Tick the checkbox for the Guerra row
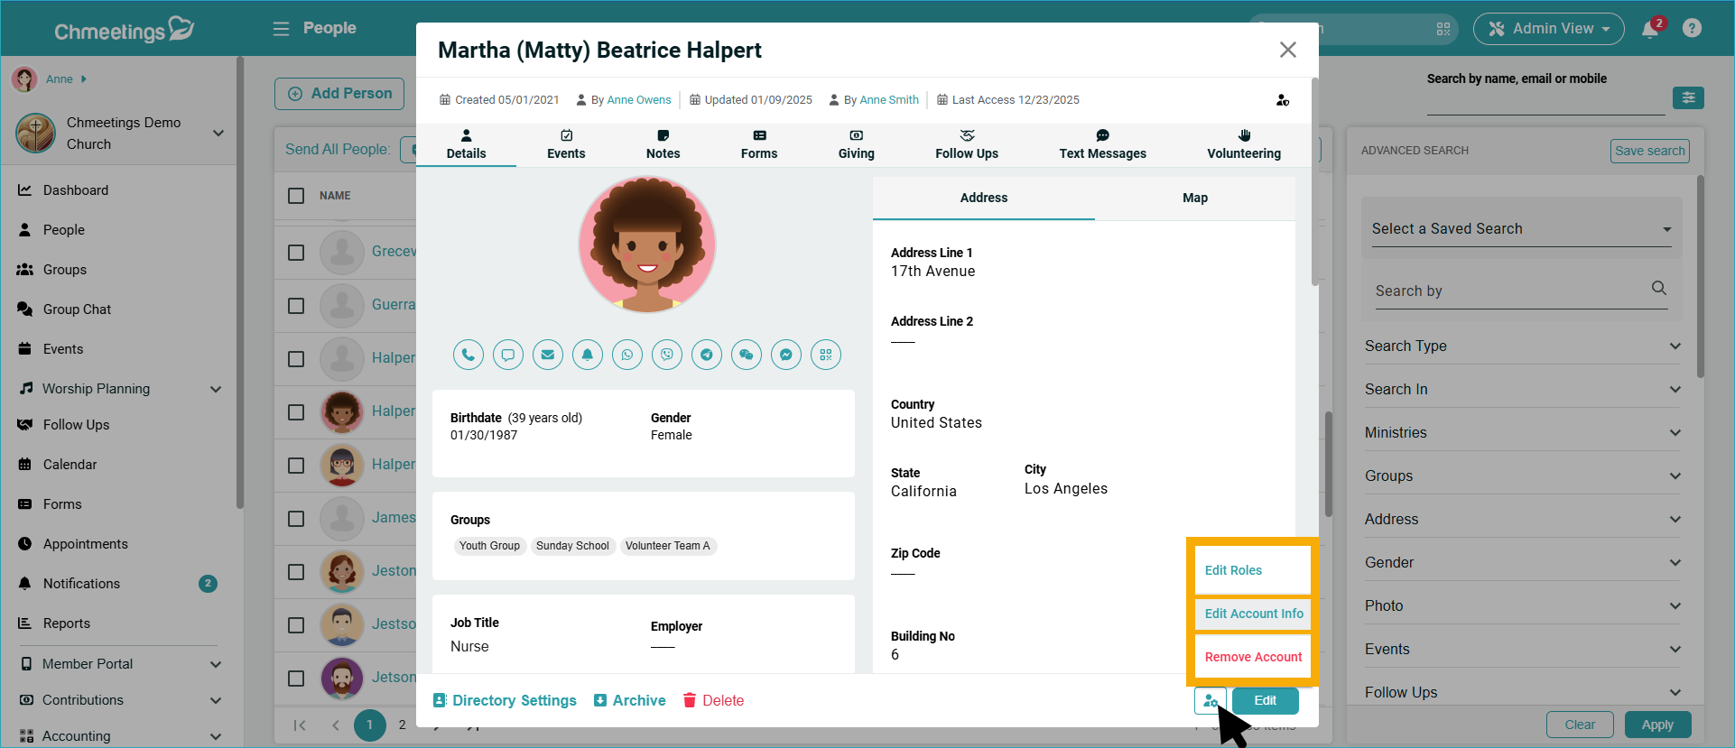Image resolution: width=1735 pixels, height=748 pixels. click(296, 306)
